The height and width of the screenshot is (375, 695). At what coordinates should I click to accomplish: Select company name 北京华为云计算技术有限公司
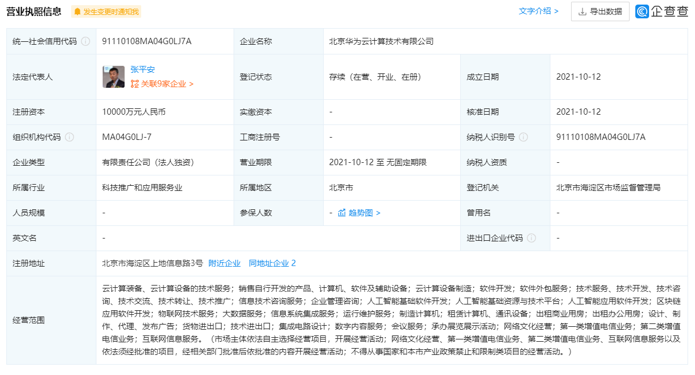click(x=381, y=41)
